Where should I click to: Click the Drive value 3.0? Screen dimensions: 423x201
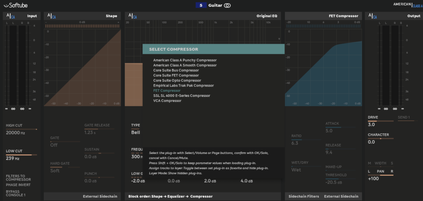tap(371, 124)
